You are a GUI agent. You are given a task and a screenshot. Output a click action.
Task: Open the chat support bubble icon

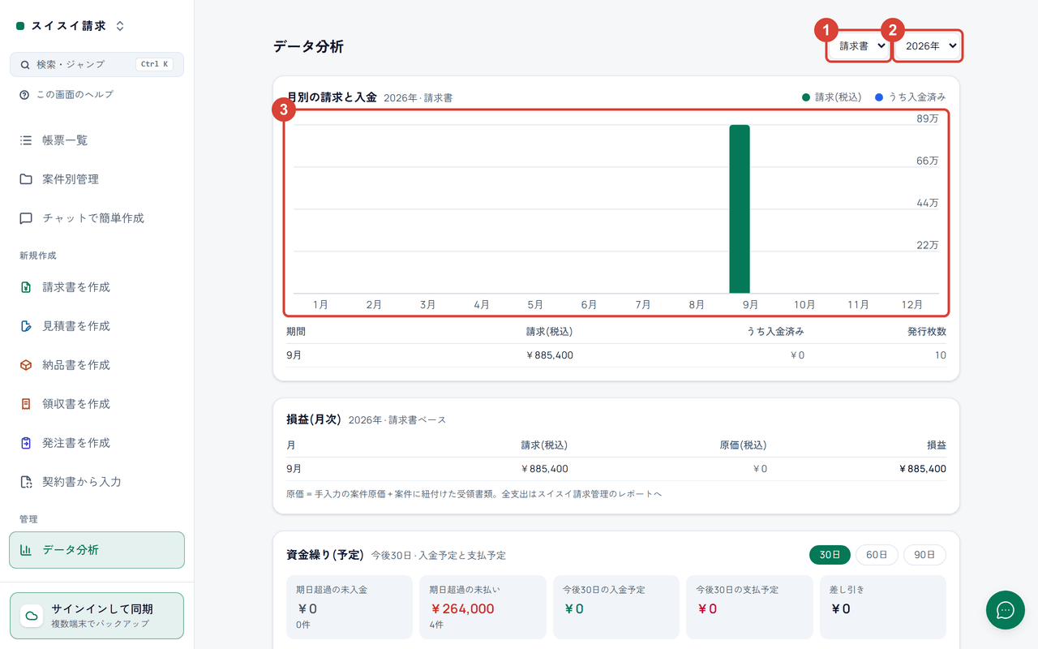pyautogui.click(x=1006, y=610)
